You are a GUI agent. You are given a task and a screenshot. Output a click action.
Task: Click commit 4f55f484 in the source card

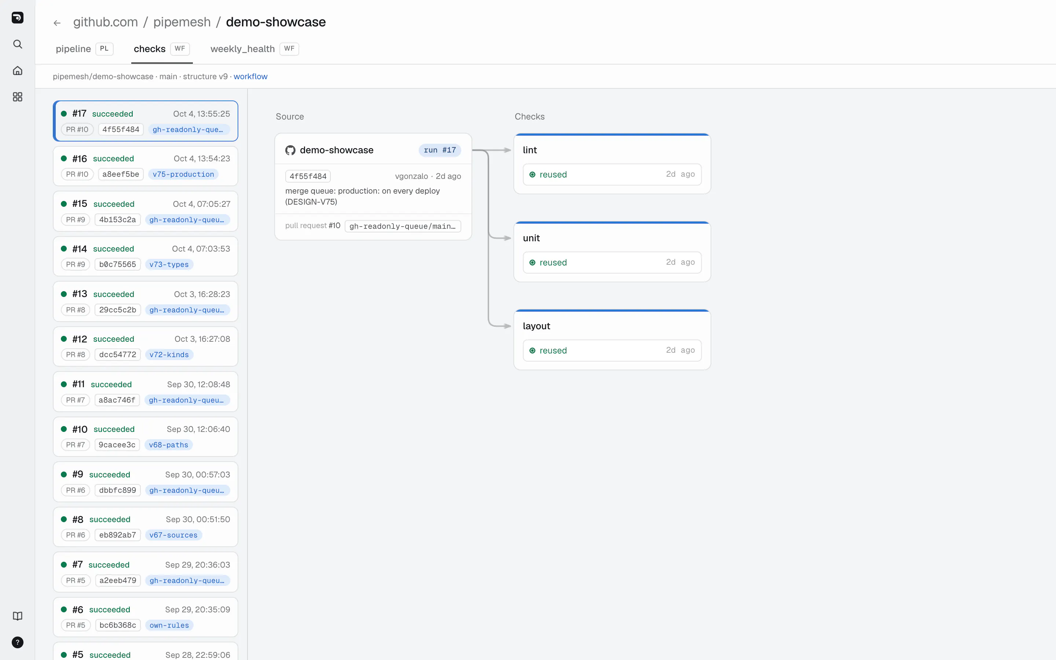click(308, 176)
